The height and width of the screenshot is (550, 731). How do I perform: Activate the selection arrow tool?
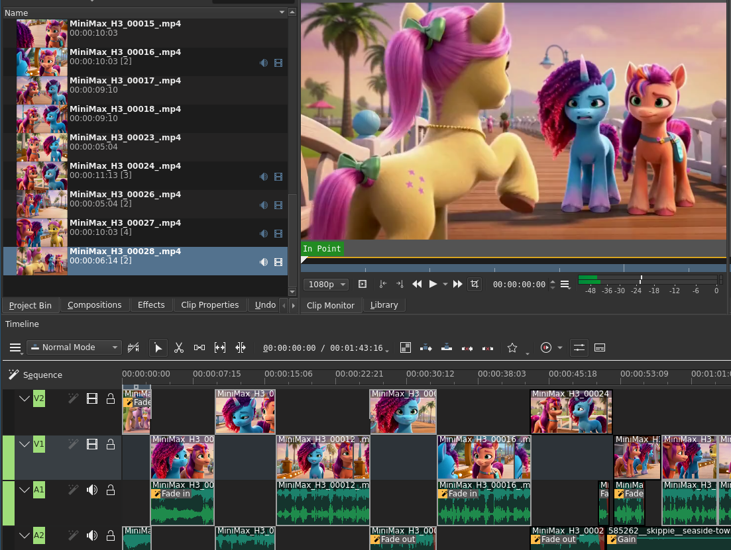(x=158, y=348)
